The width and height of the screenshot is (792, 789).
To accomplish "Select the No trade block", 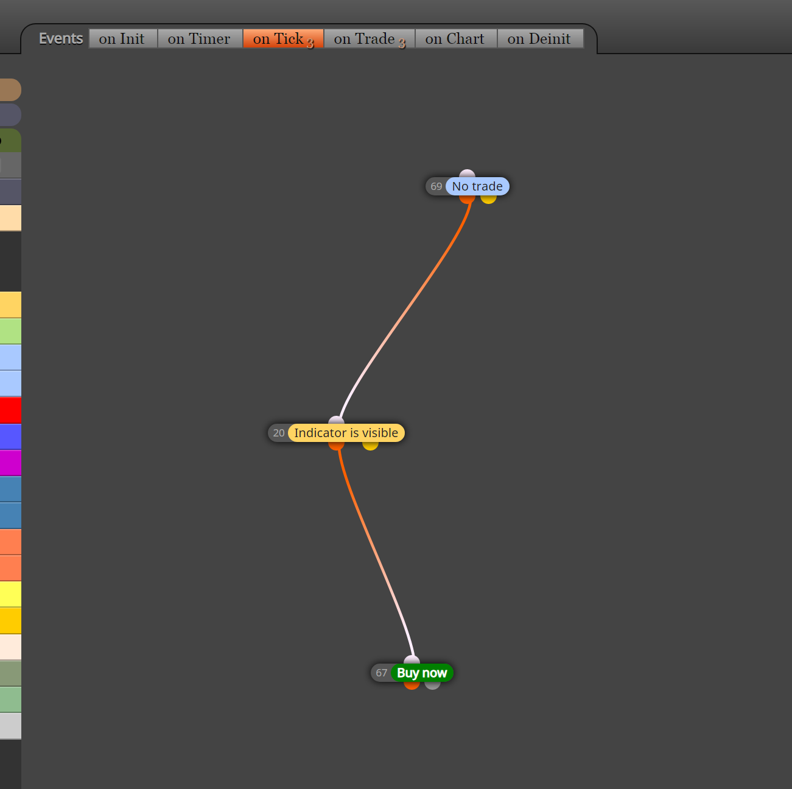I will tap(477, 186).
